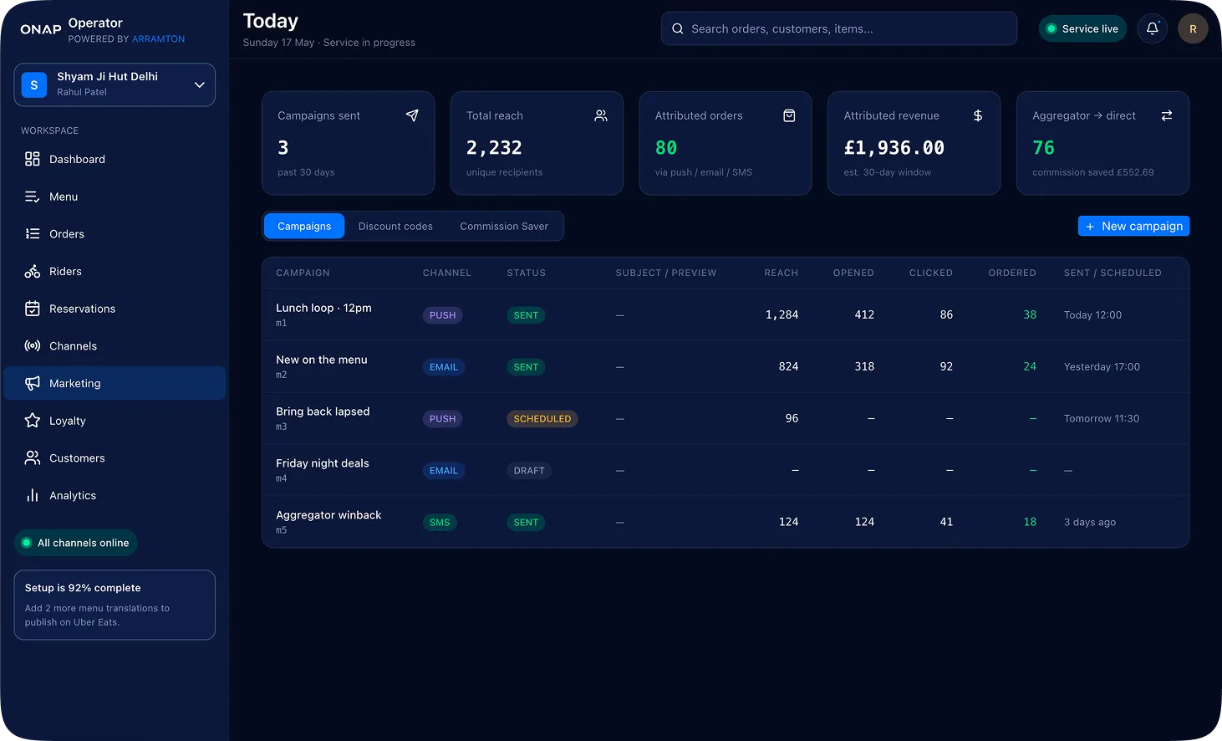Click the Marketing megaphone icon
Viewport: 1222px width, 741px height.
coord(33,383)
